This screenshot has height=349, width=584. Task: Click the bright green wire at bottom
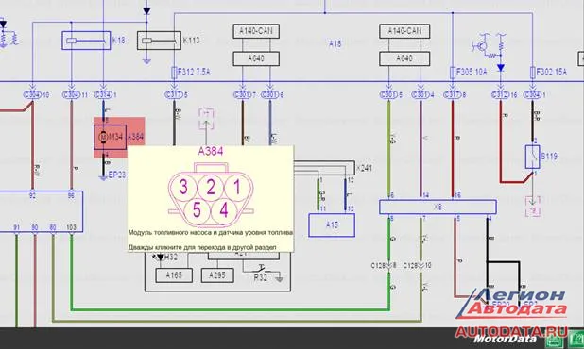(230, 309)
